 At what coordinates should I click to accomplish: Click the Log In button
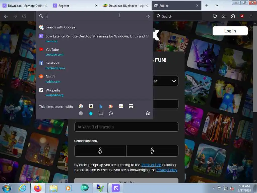(230, 31)
